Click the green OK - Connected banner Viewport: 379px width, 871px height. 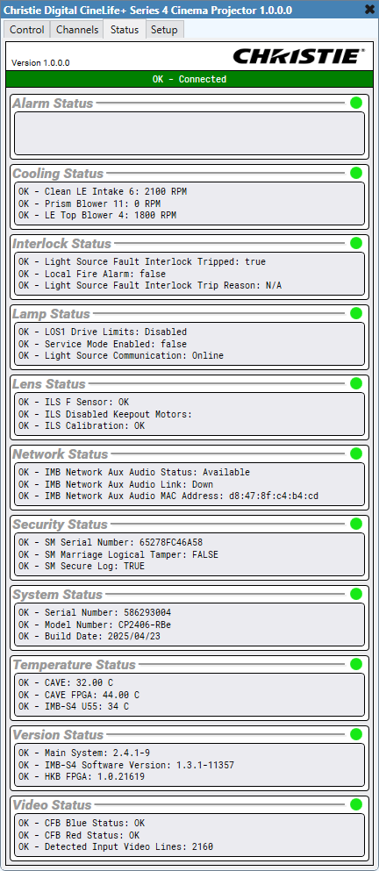click(x=189, y=79)
